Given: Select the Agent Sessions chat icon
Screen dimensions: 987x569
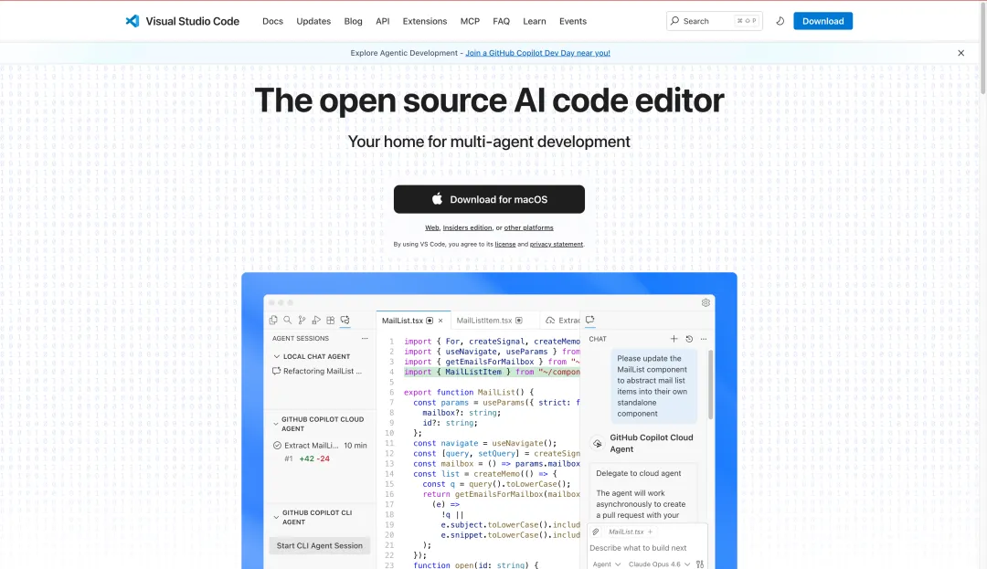Looking at the screenshot, I should (x=345, y=320).
